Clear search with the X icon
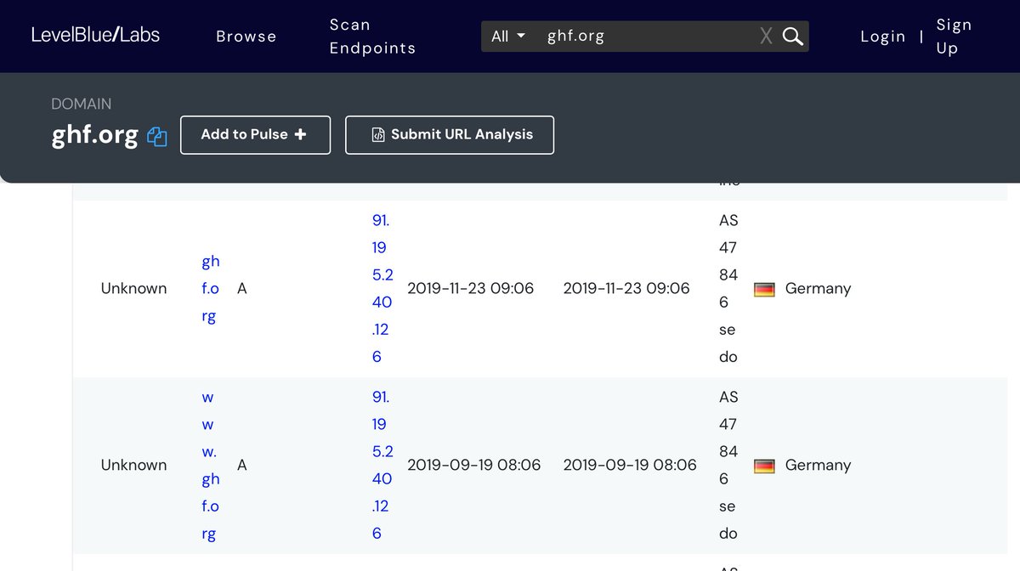Image resolution: width=1020 pixels, height=571 pixels. (766, 37)
